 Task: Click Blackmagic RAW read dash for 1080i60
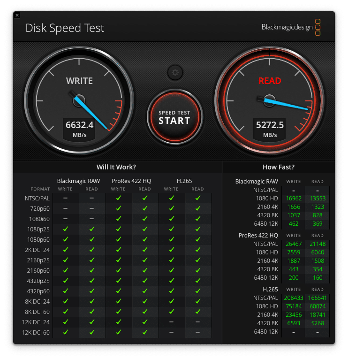[92, 219]
